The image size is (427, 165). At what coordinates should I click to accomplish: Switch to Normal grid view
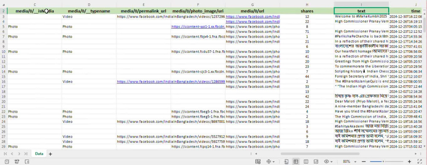pyautogui.click(x=296, y=162)
